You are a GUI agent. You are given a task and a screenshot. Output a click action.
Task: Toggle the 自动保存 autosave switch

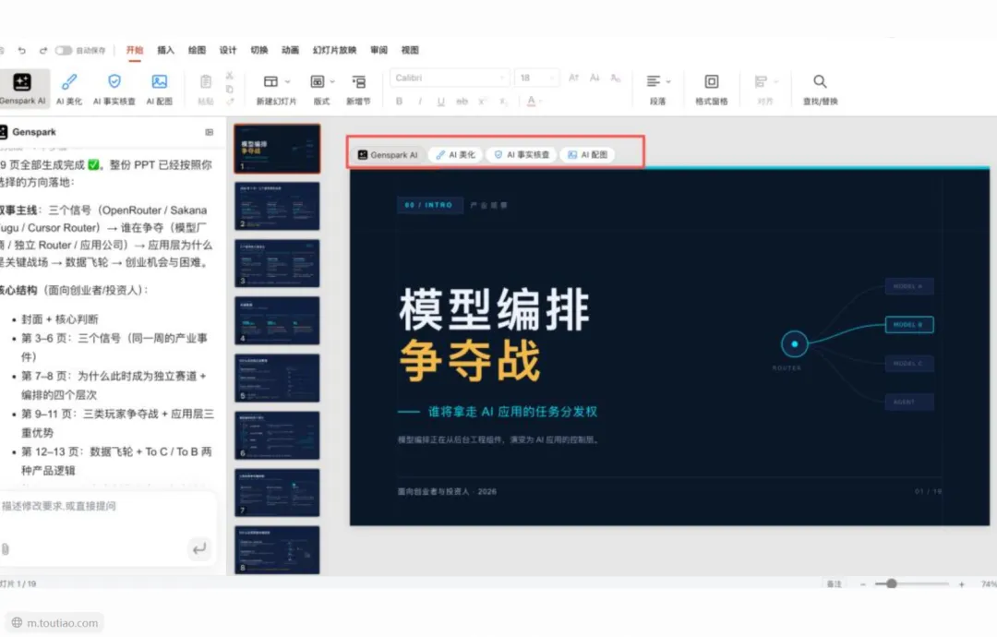coord(64,50)
